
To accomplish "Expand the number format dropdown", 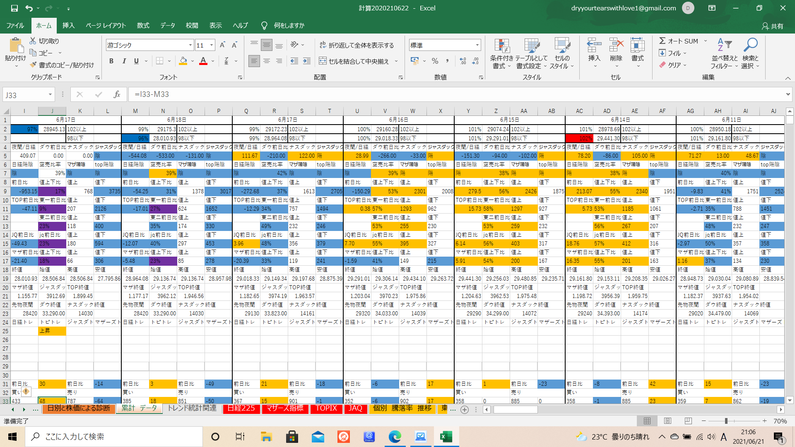I will point(477,45).
